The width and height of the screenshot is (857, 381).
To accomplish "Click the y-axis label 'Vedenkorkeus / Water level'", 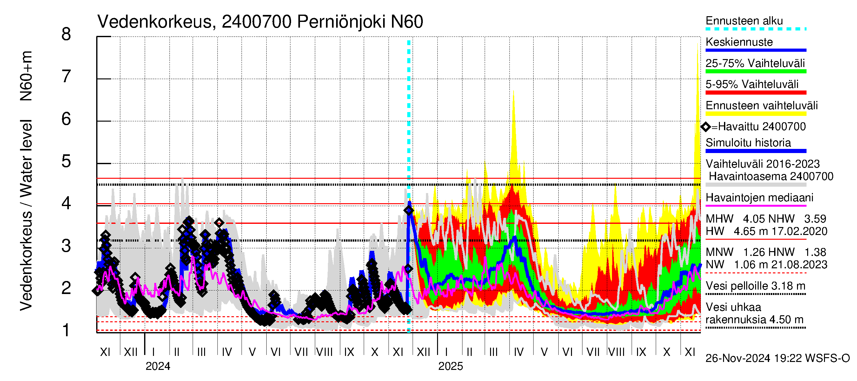I will [x=26, y=215].
